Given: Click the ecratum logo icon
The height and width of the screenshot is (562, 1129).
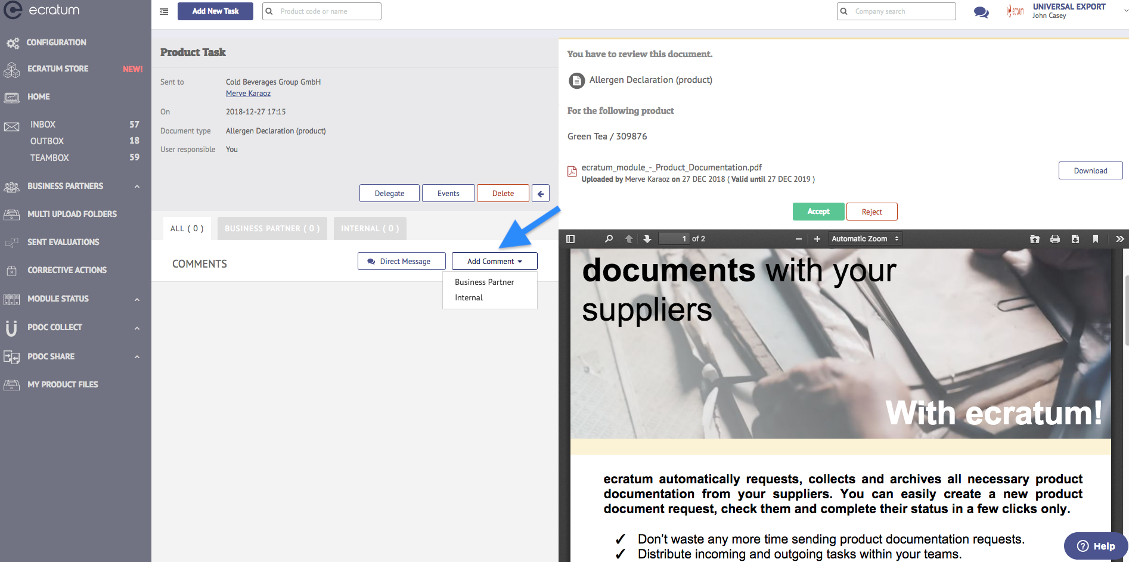Looking at the screenshot, I should coord(13,10).
